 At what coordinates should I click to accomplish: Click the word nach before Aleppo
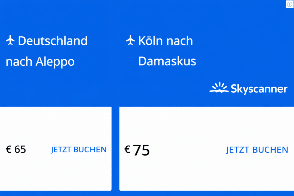(19, 61)
